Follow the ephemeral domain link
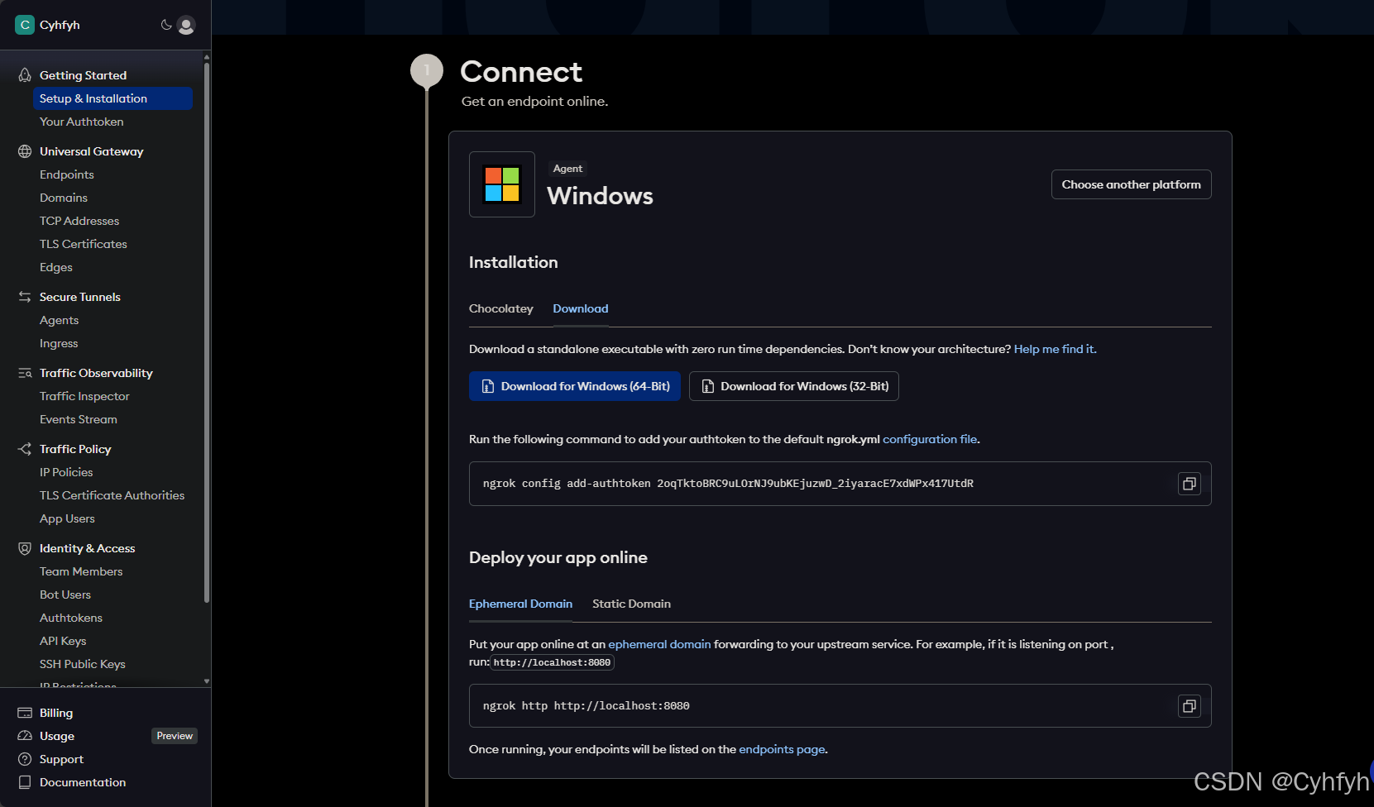This screenshot has width=1374, height=807. click(x=659, y=644)
